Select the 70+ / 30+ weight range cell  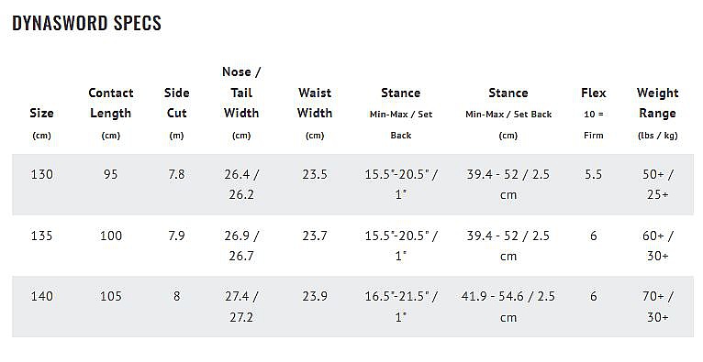(x=658, y=306)
